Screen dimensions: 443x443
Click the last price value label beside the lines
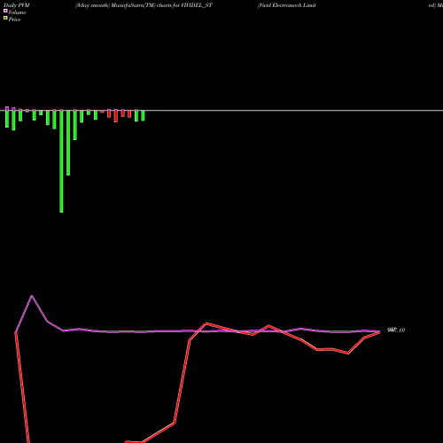(x=396, y=330)
